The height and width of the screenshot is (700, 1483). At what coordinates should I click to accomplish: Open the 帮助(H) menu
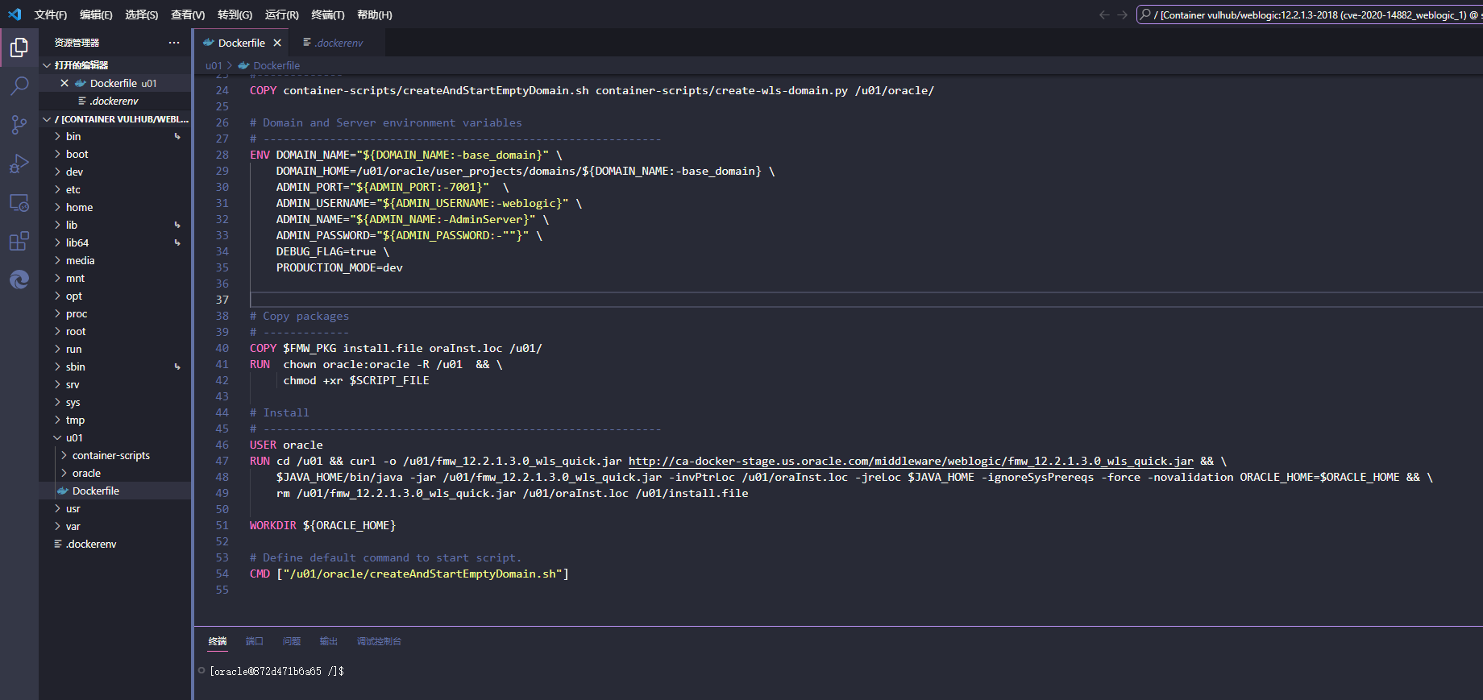375,14
